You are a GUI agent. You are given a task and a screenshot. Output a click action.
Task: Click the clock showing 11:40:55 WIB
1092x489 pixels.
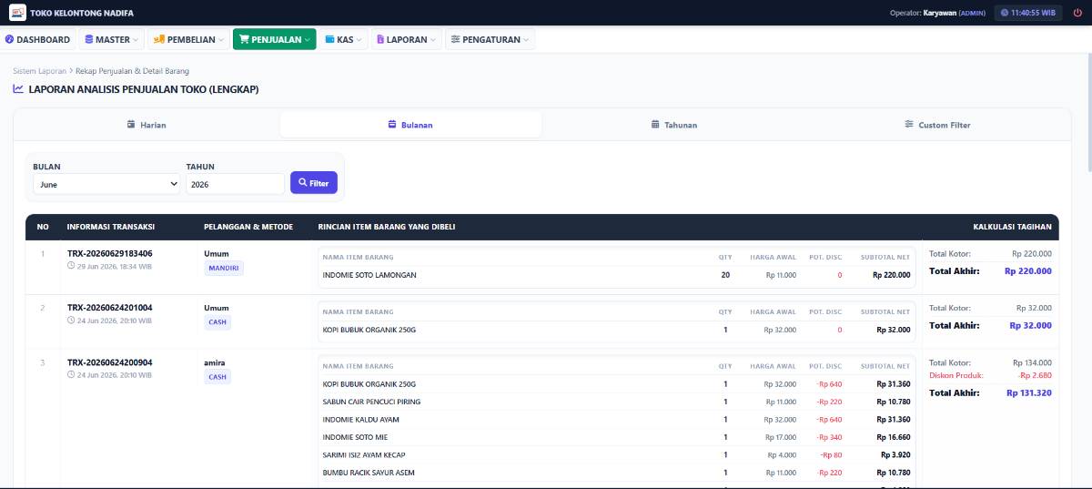1028,13
